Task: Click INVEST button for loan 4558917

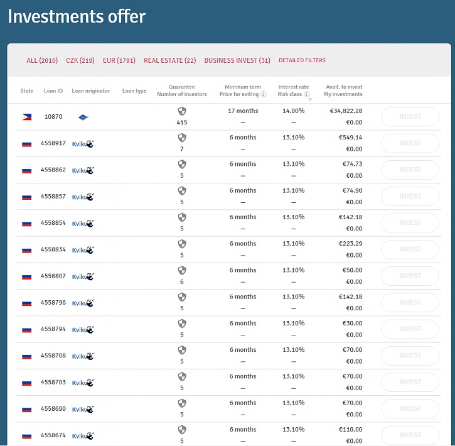Action: point(410,143)
